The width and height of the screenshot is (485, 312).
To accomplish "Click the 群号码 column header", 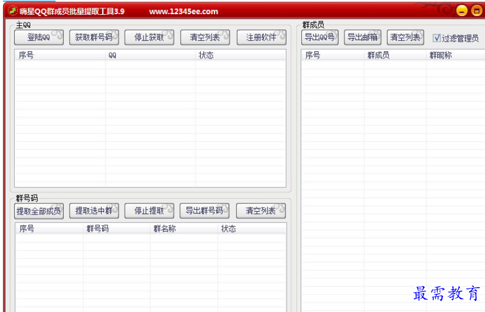I will pos(117,229).
